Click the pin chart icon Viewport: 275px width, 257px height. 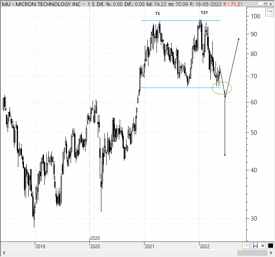coord(262,245)
